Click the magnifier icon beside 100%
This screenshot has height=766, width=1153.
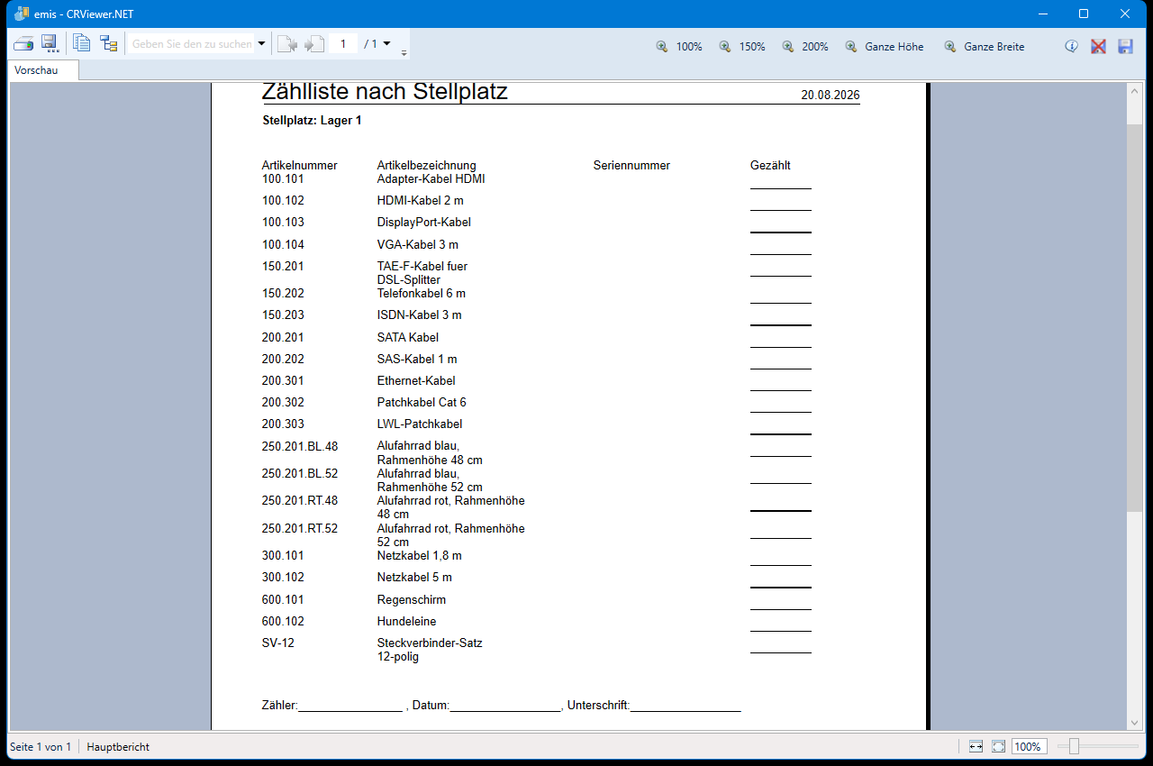tap(662, 47)
